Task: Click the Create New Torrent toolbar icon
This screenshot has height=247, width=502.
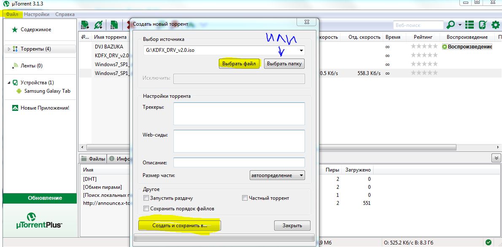Action: [x=114, y=25]
